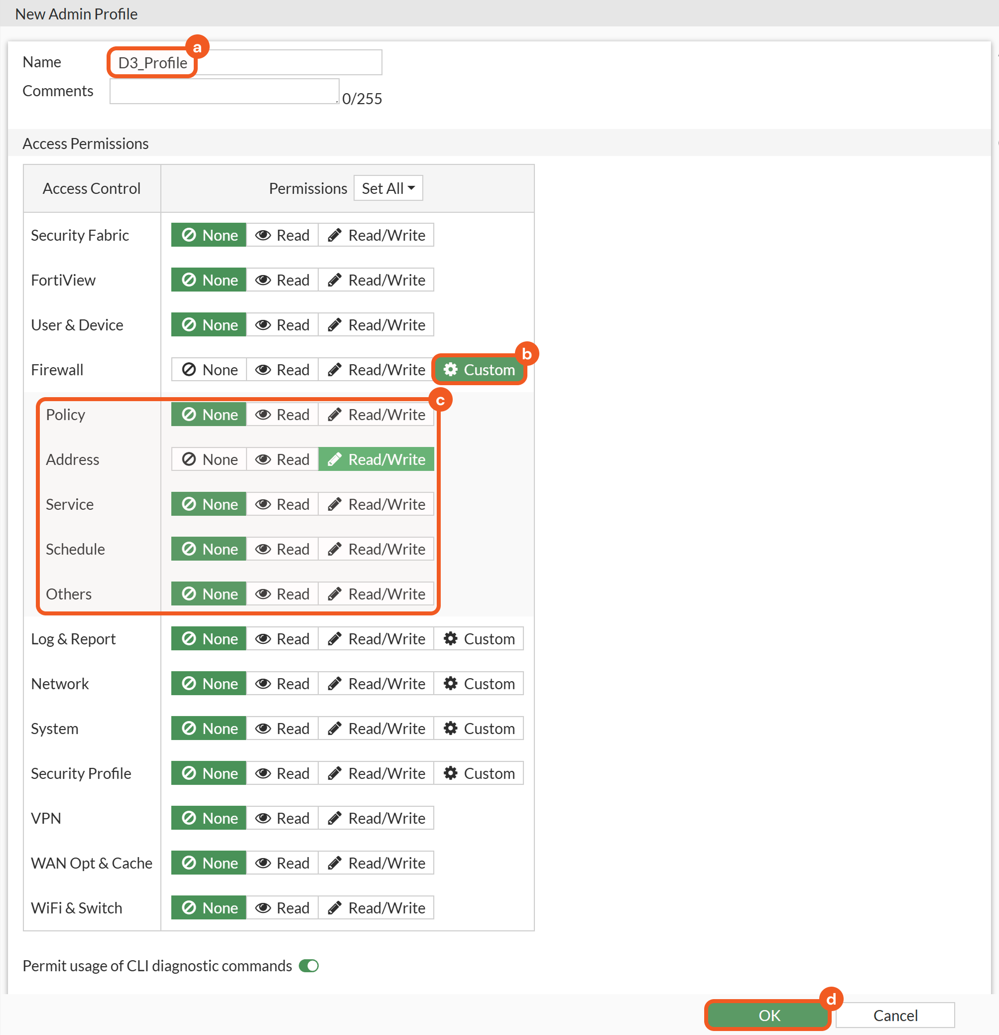The height and width of the screenshot is (1035, 999).
Task: Set Firewall to None prohibition option
Action: tap(209, 370)
